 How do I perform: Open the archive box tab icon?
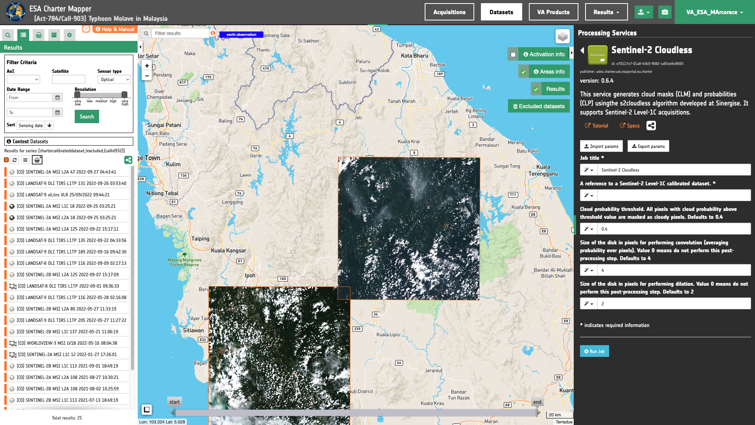(x=54, y=35)
